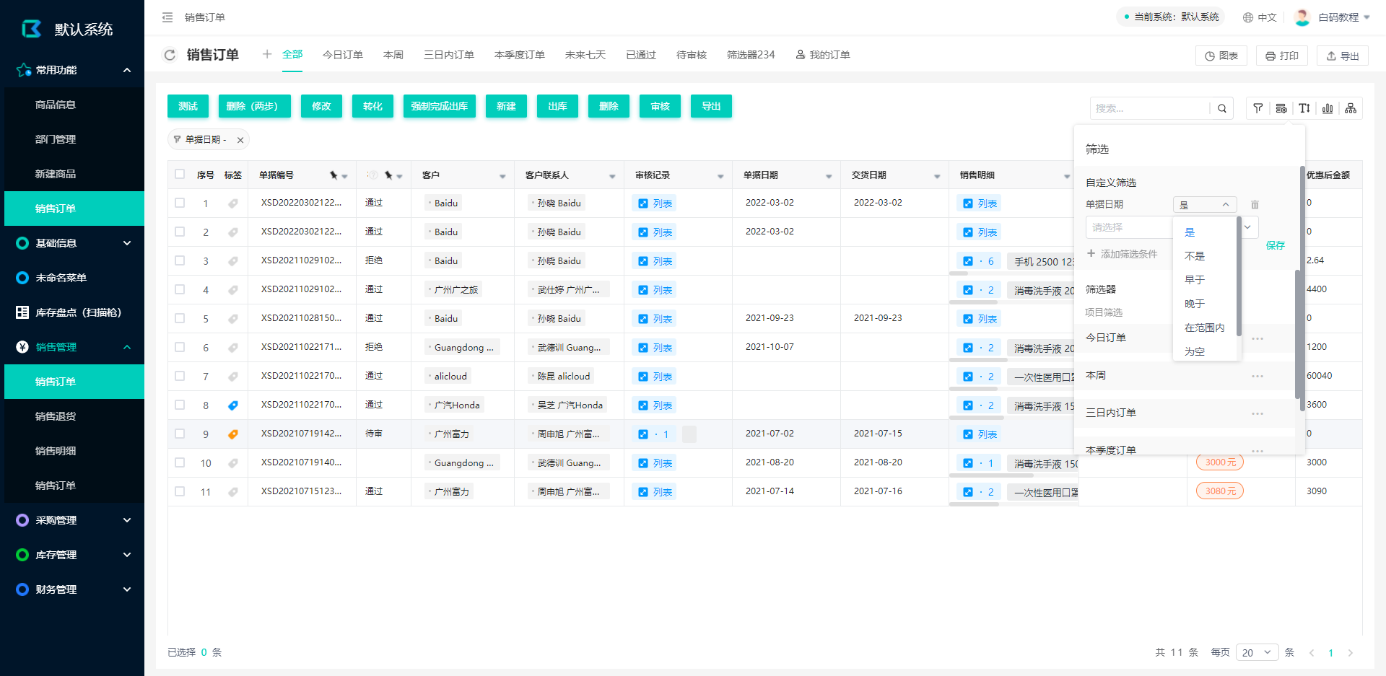Click the pin icon in the 单据编号 column header
1386x676 pixels.
[334, 175]
